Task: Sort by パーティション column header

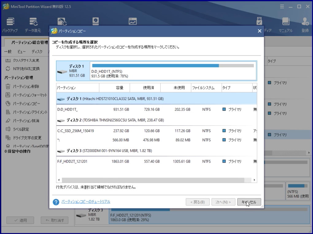Action: [x=78, y=88]
